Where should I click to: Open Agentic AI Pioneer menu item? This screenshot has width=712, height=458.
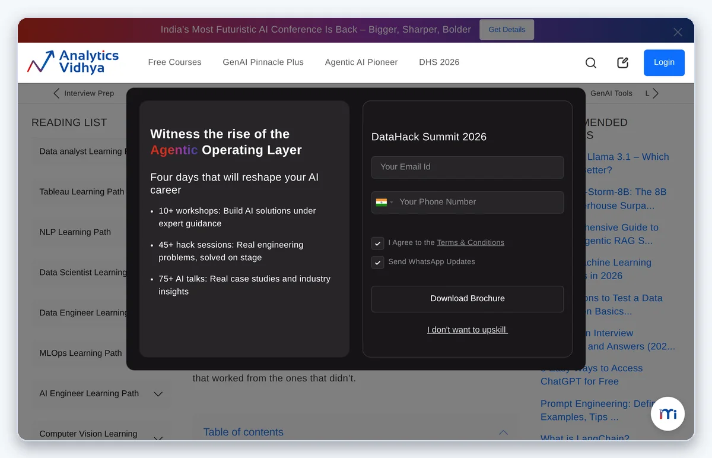pos(361,62)
